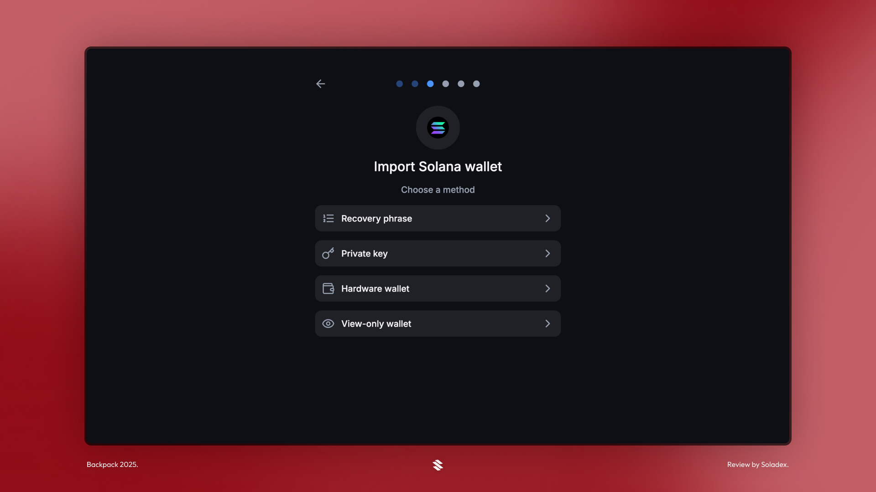Select the View-only wallet text label
Screen dimensions: 876x492
(376, 324)
